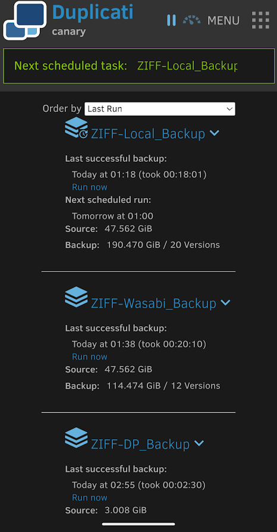
Task: Expand chevron next to ZIFF-DP_Backup
Action: [x=199, y=443]
